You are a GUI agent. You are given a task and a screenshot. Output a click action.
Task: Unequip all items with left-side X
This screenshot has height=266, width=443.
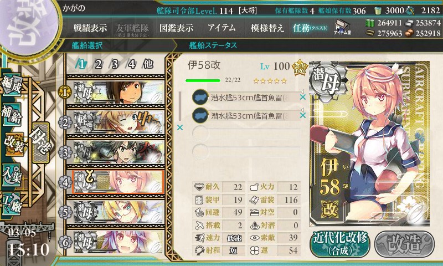179,128
